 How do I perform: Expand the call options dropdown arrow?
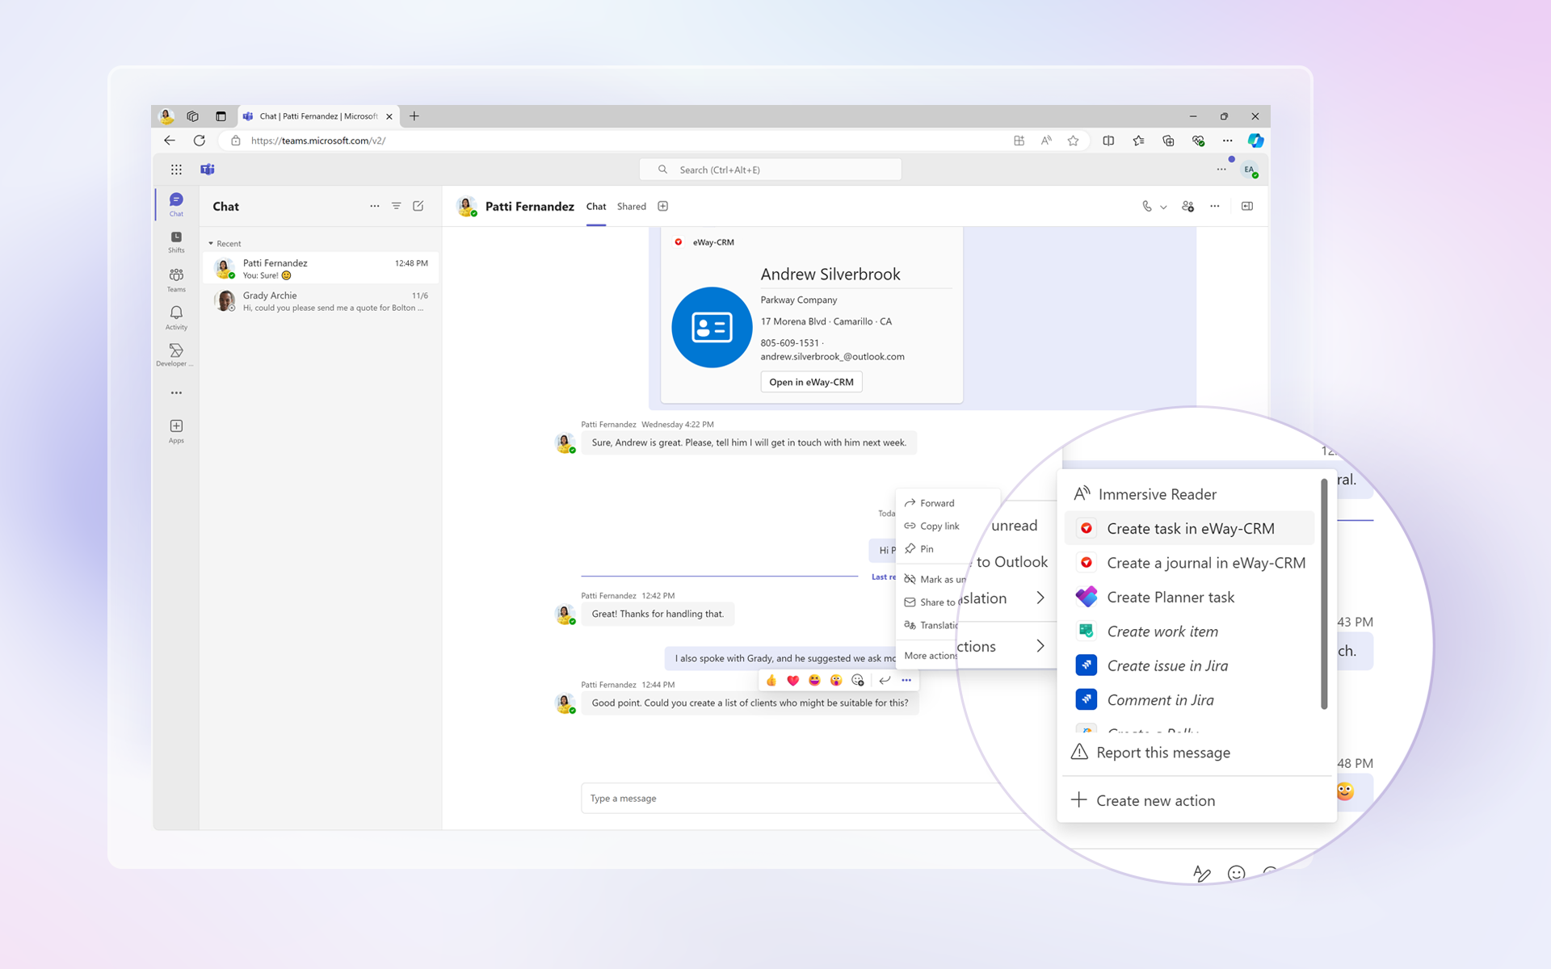tap(1163, 208)
